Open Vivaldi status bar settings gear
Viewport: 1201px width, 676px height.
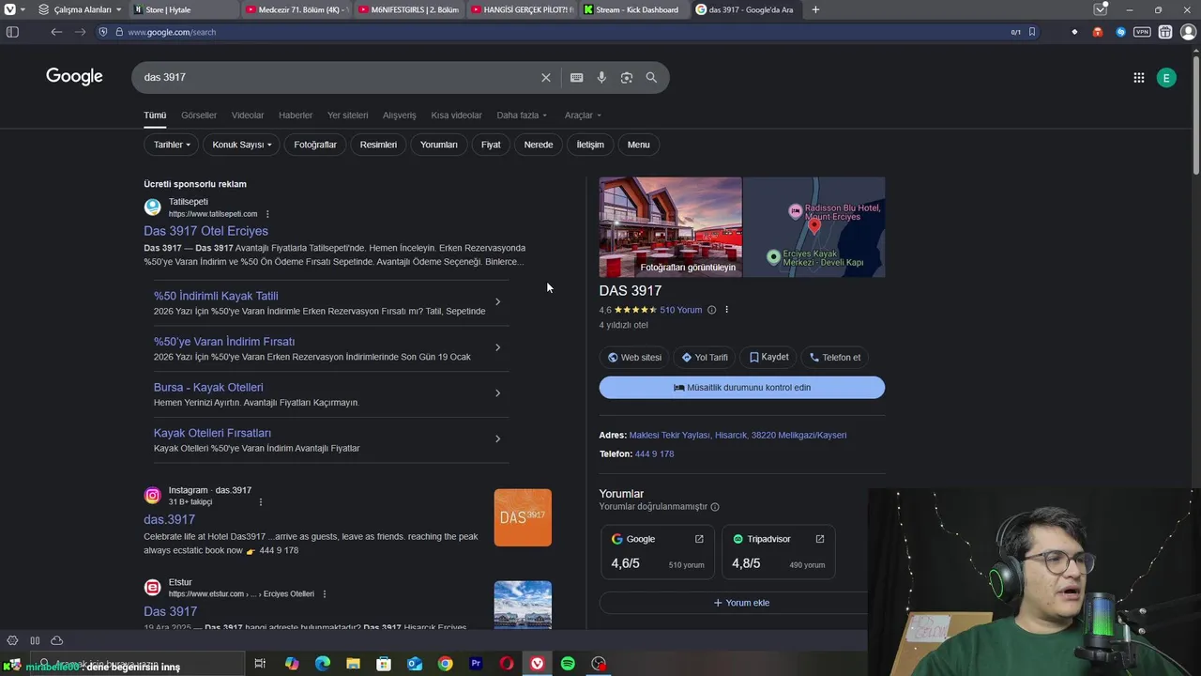pyautogui.click(x=12, y=640)
